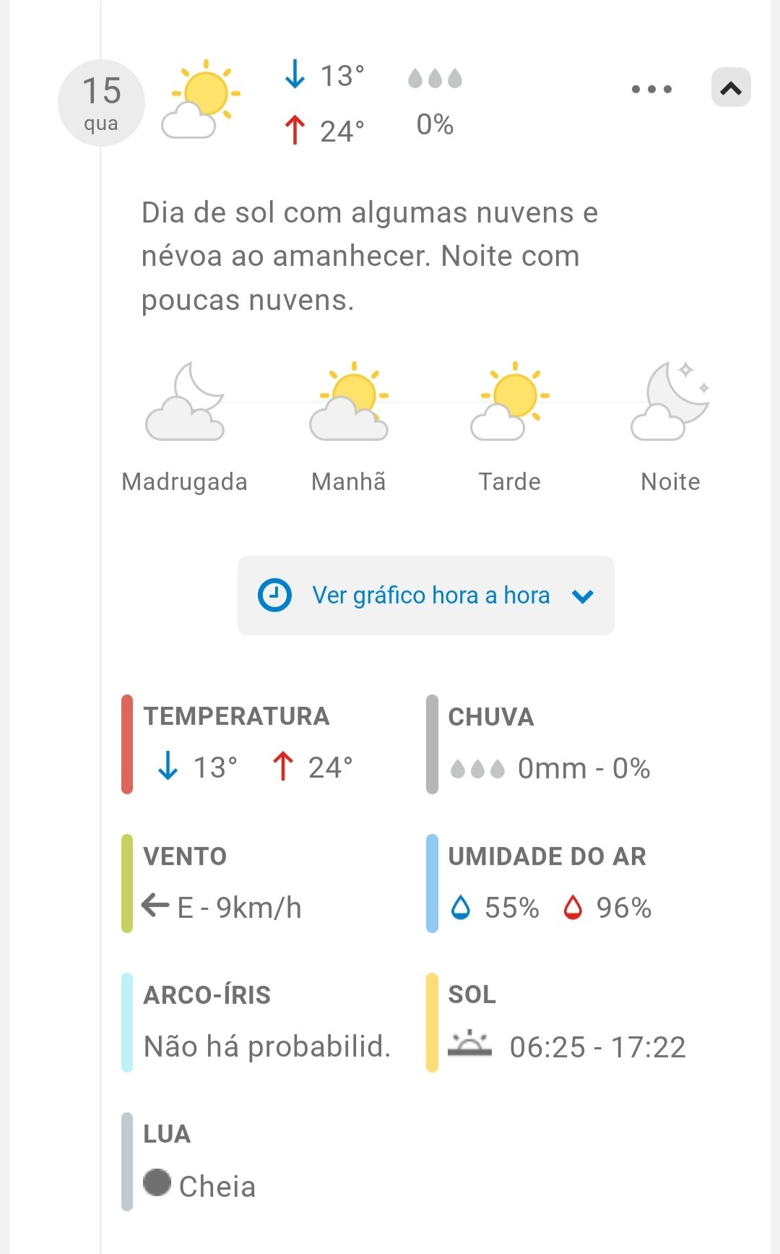780x1254 pixels.
Task: Select the Madrugada period label
Action: click(185, 481)
